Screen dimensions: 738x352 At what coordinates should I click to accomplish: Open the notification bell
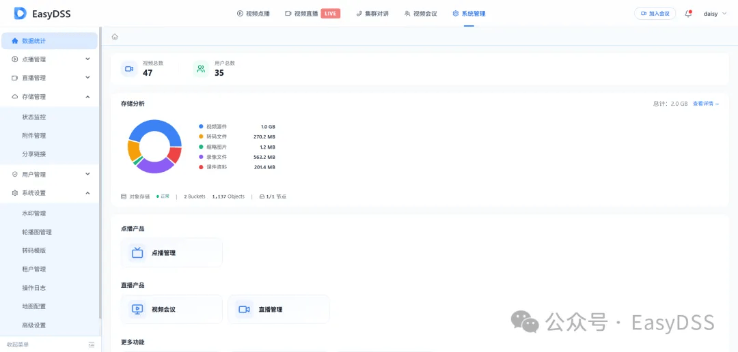[688, 14]
